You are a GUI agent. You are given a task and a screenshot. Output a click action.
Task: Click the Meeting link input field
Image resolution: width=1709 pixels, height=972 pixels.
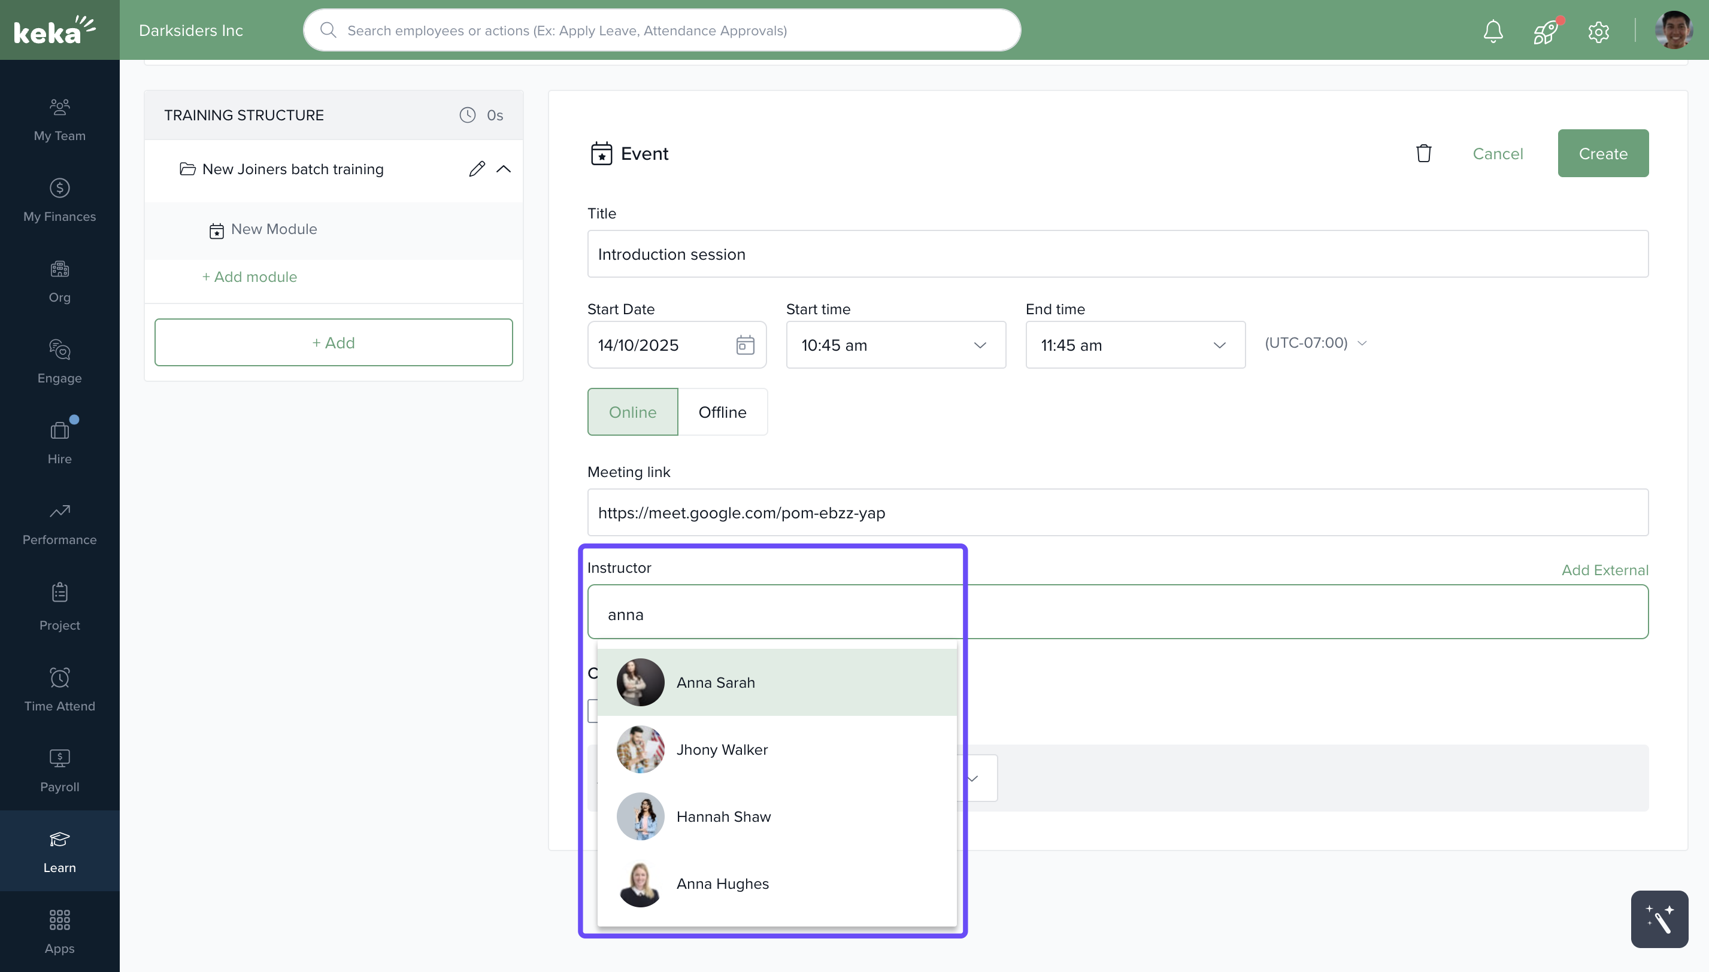point(1117,513)
